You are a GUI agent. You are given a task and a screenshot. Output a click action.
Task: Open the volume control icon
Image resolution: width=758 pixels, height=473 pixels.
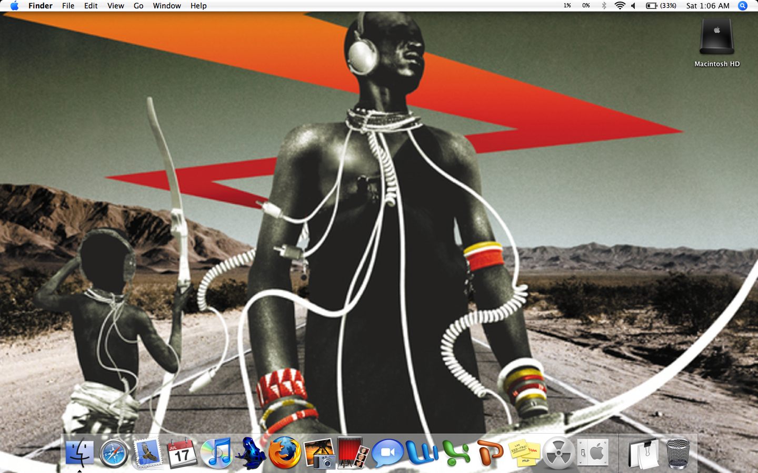633,6
